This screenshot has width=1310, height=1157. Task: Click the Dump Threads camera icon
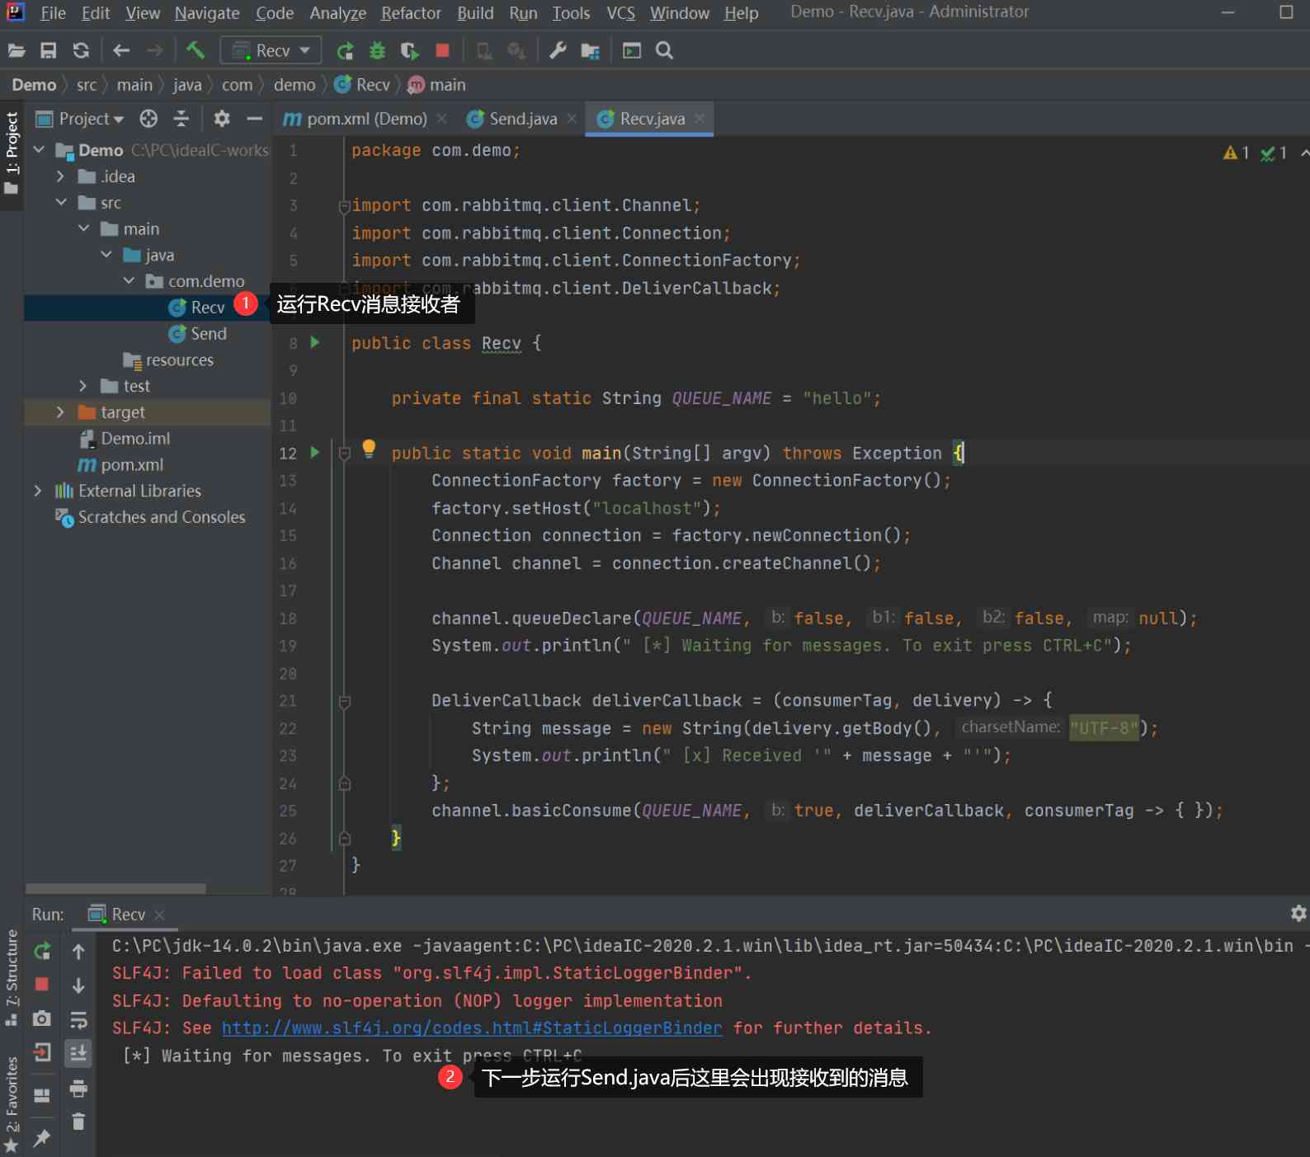(42, 1018)
